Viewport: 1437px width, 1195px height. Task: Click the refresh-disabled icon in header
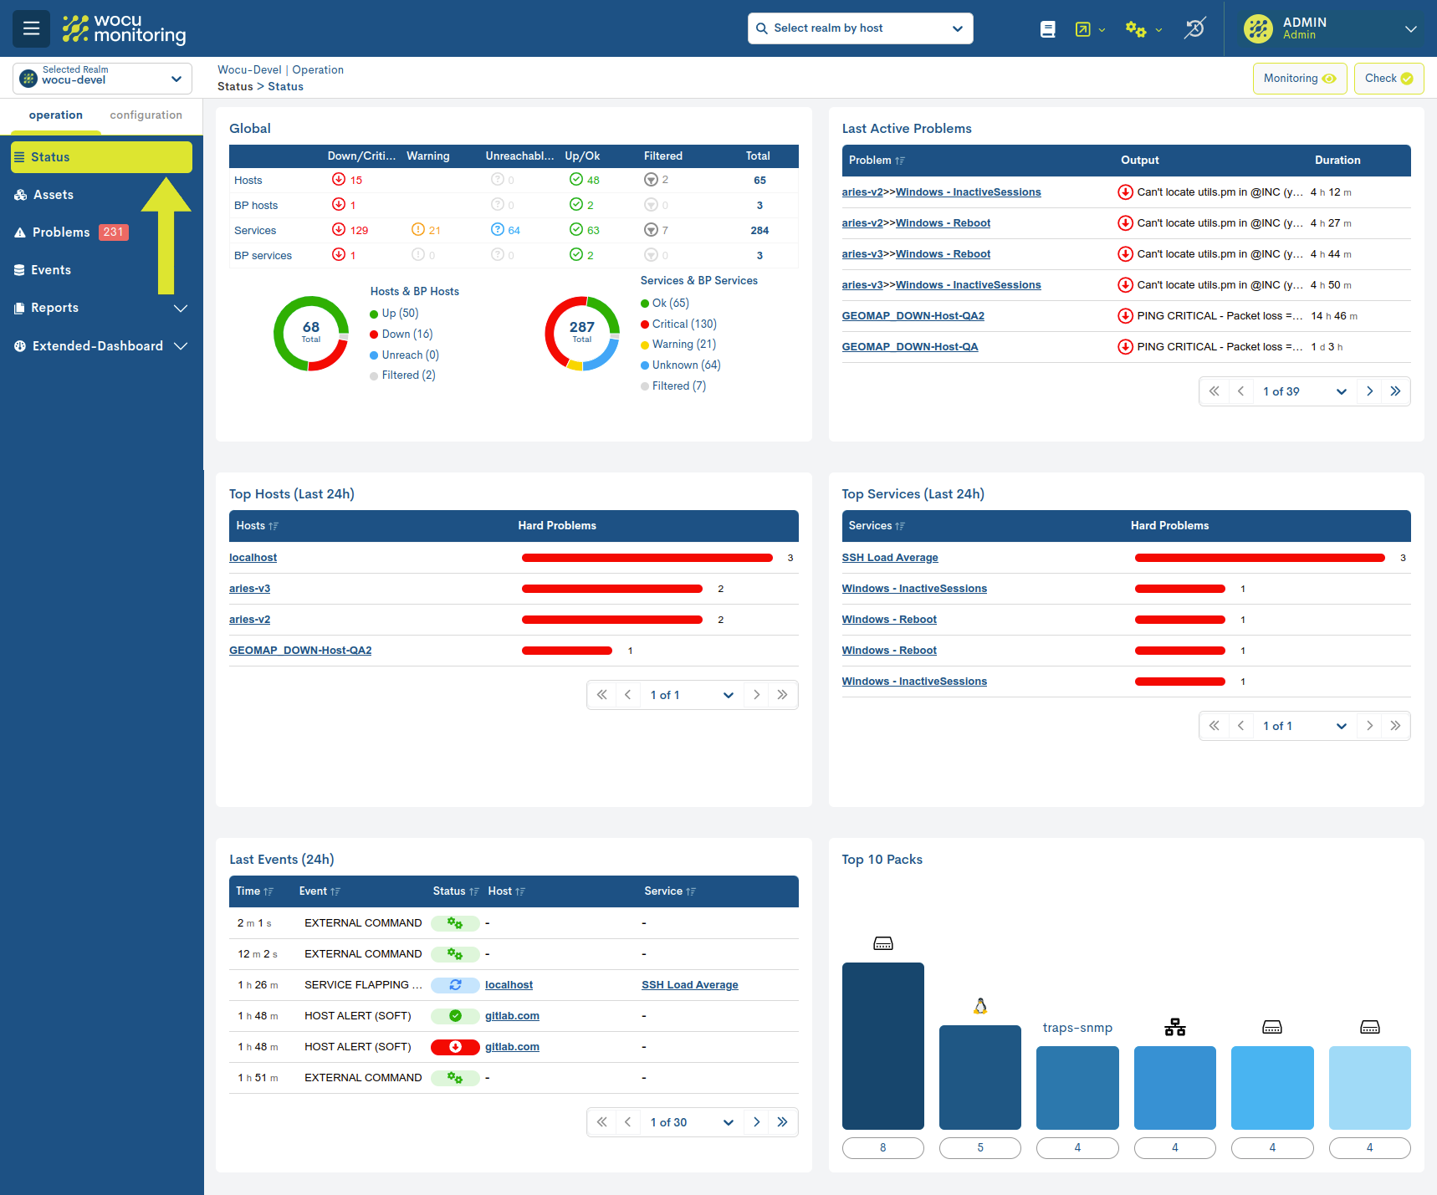(1195, 28)
